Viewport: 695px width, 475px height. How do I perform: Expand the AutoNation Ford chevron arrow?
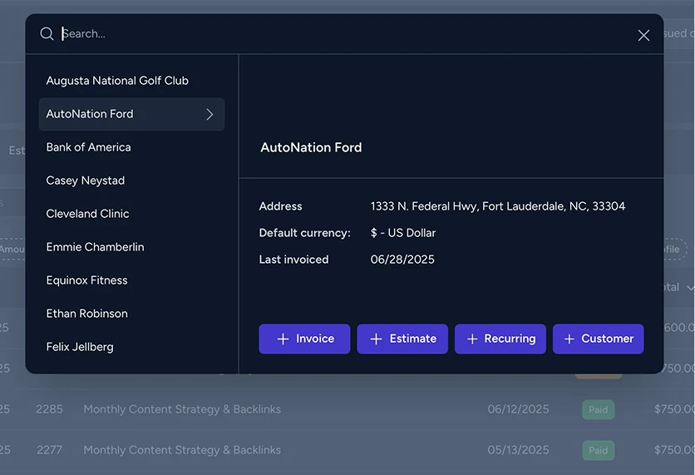(209, 115)
